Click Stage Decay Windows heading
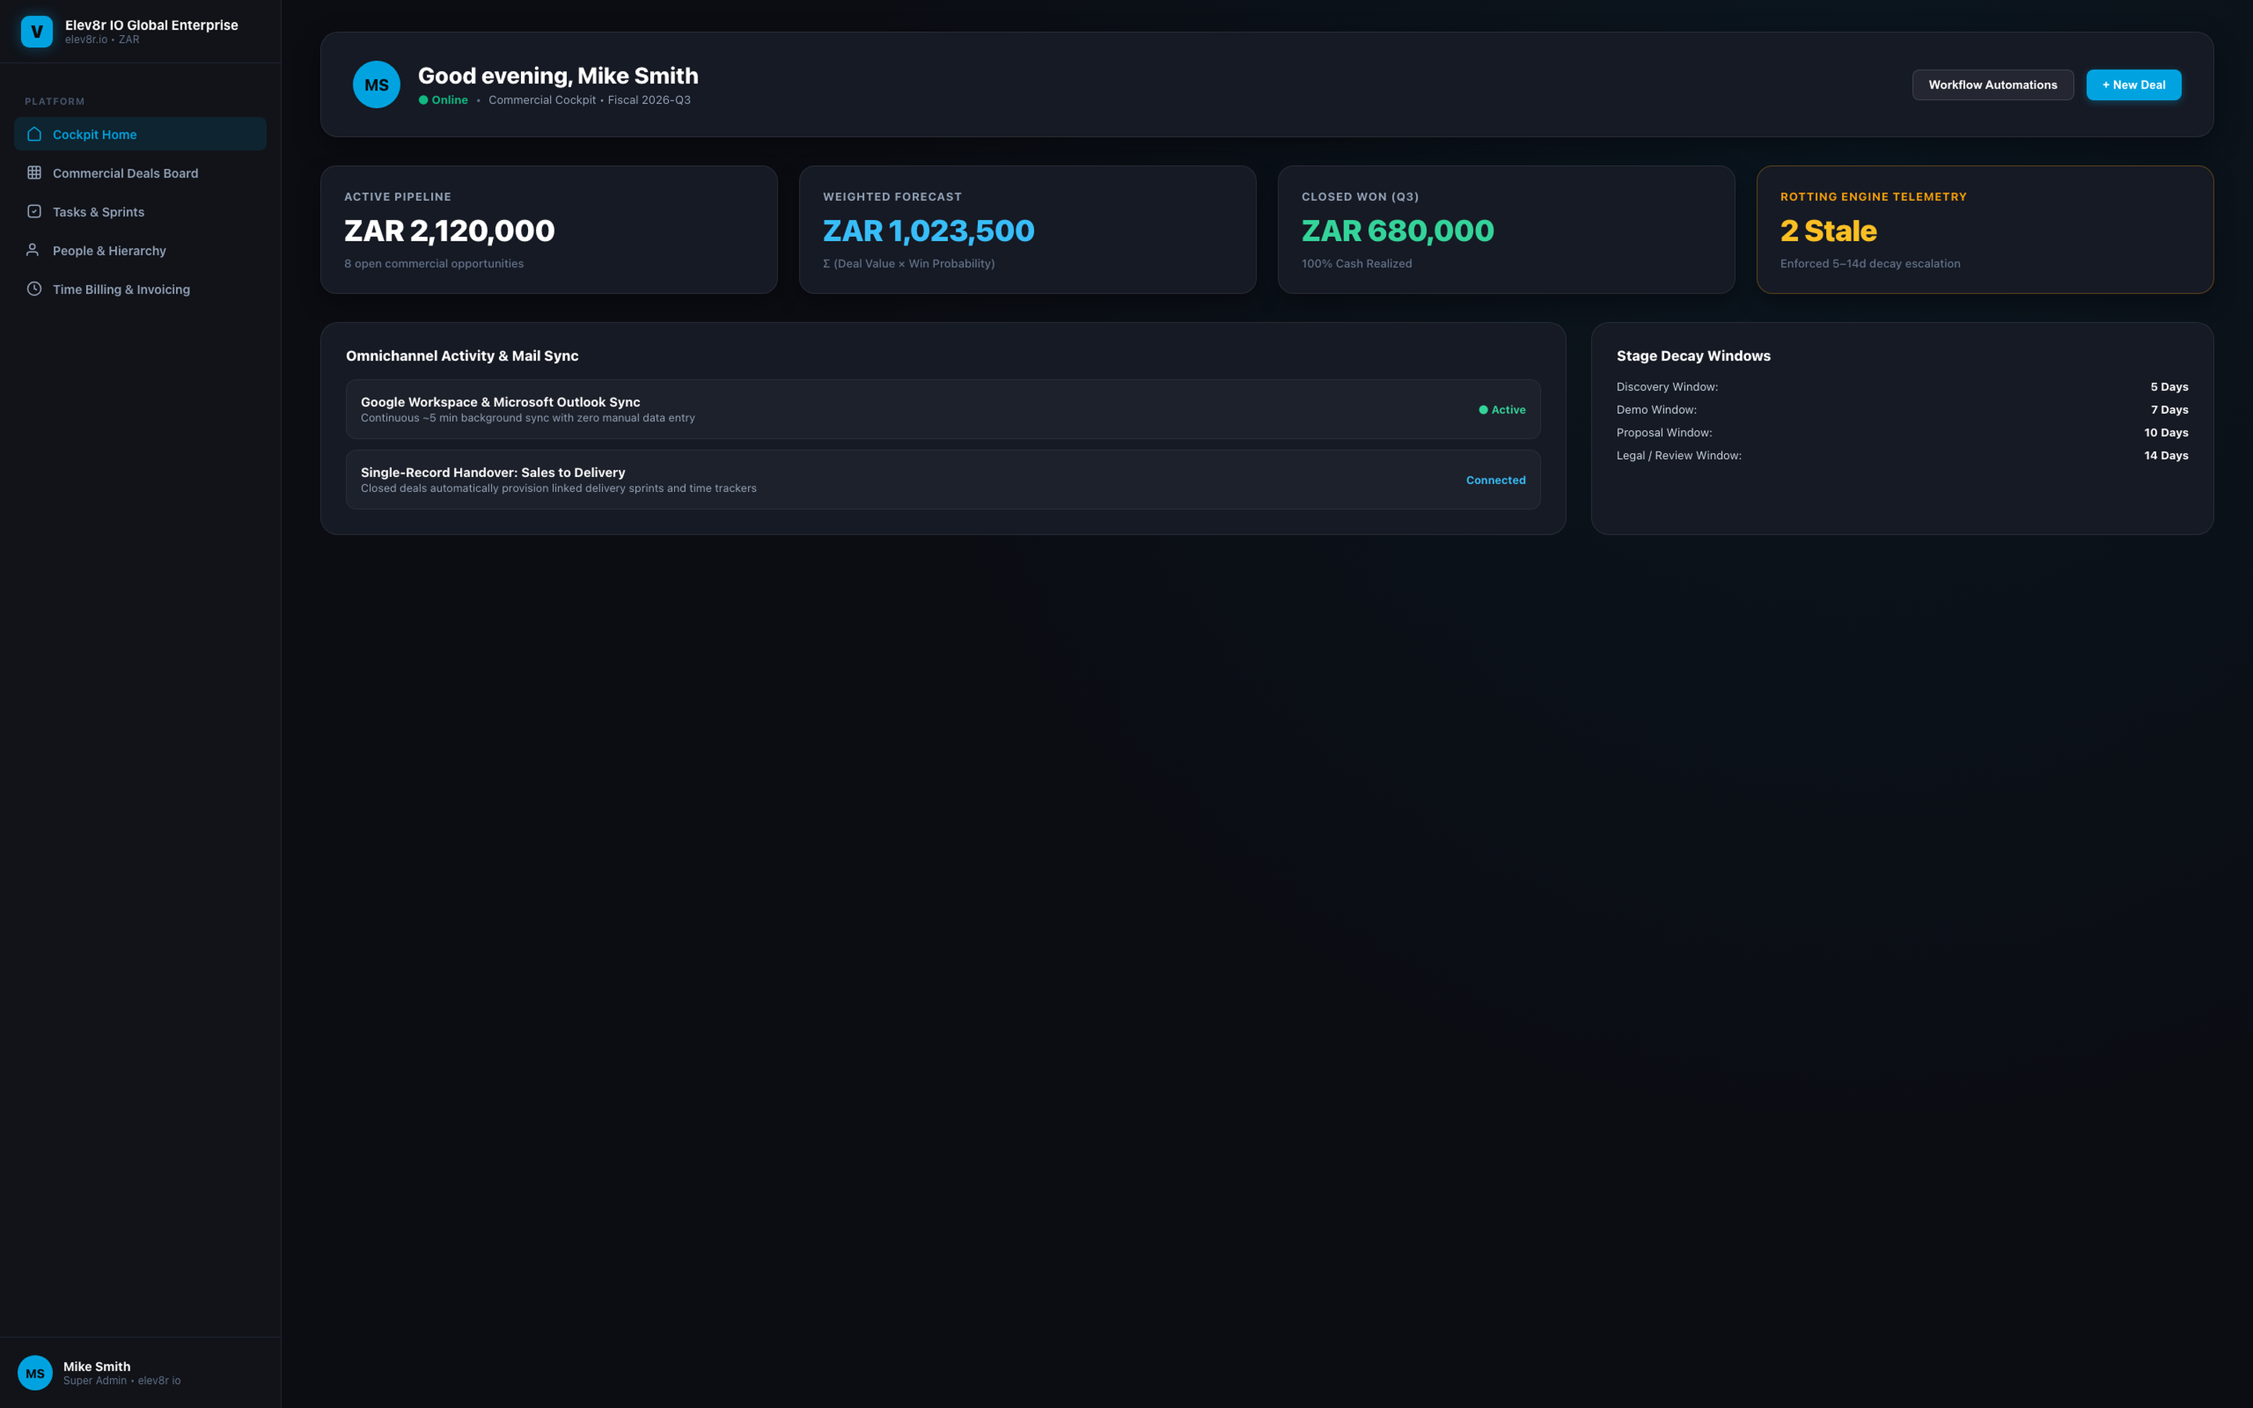 point(1694,356)
